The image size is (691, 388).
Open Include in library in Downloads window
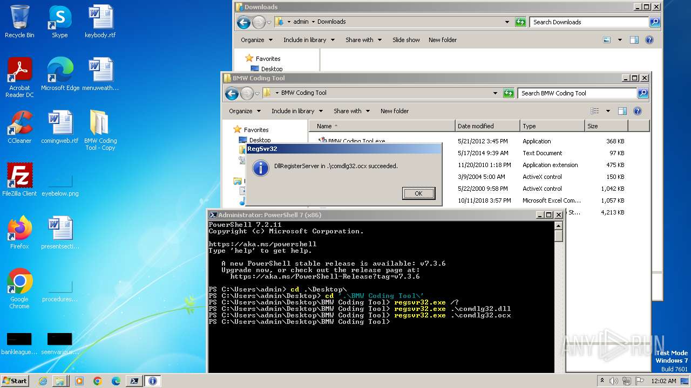click(x=308, y=40)
